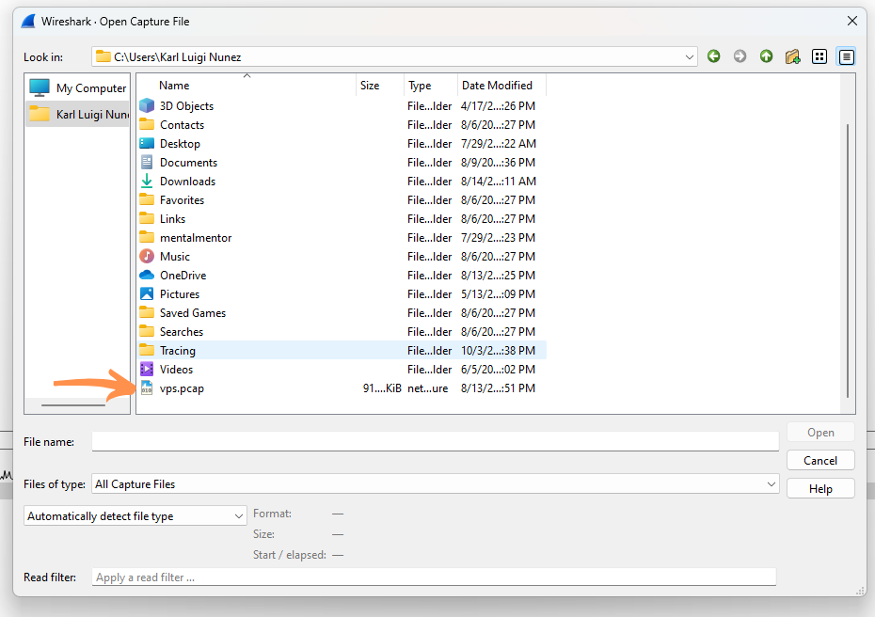Click the Tracing folder icon
The image size is (875, 617).
147,350
